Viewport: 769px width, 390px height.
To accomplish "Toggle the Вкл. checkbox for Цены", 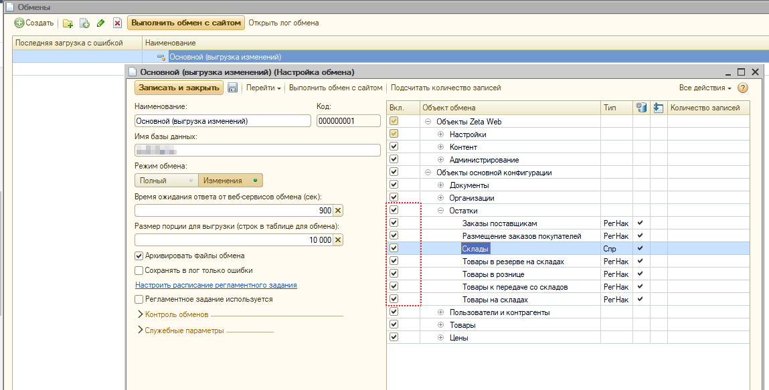I will coord(394,338).
